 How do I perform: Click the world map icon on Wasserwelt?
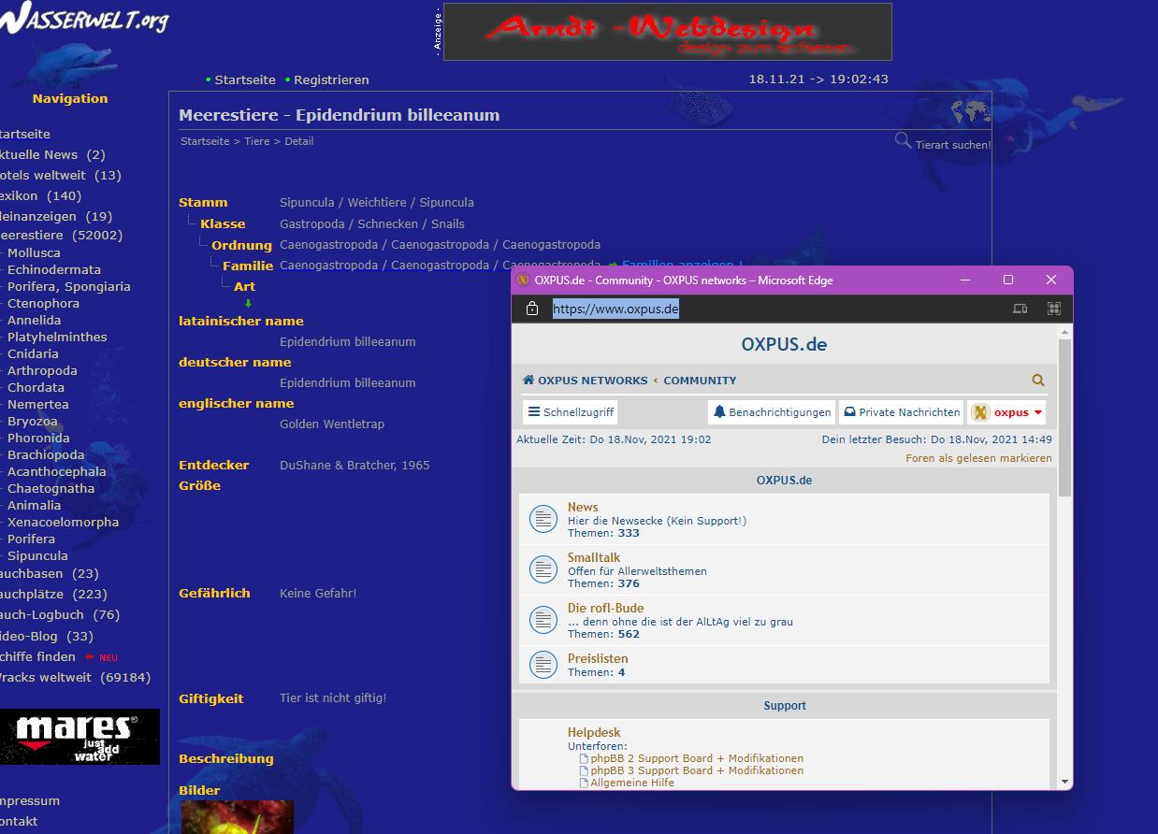coord(970,113)
